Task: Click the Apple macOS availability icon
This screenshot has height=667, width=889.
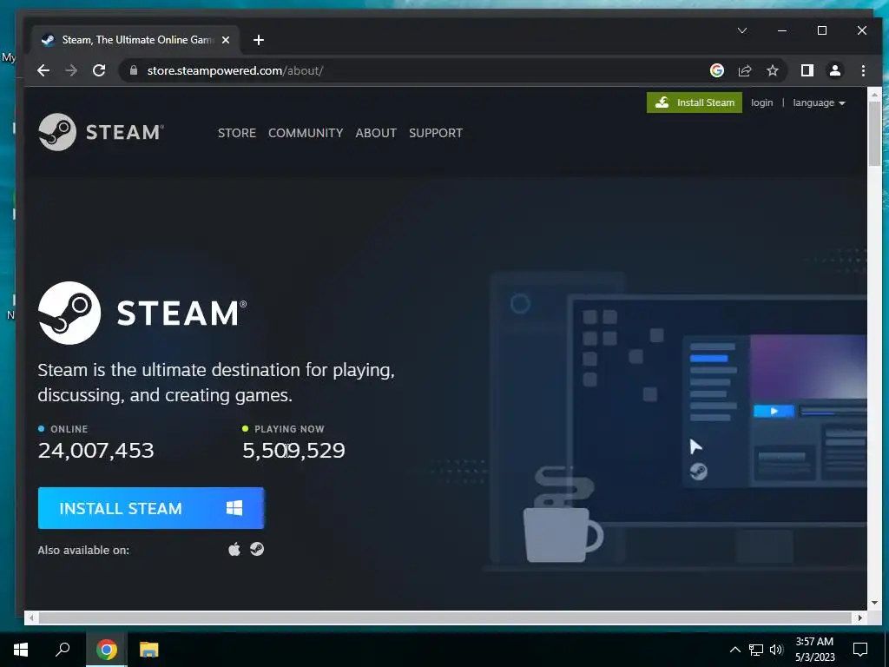Action: click(234, 549)
